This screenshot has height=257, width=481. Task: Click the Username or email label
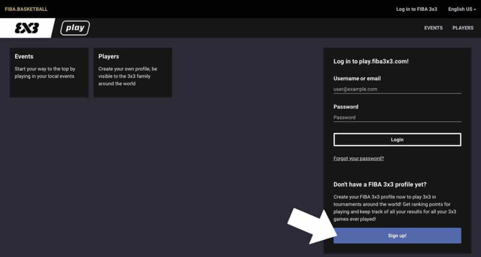(357, 78)
